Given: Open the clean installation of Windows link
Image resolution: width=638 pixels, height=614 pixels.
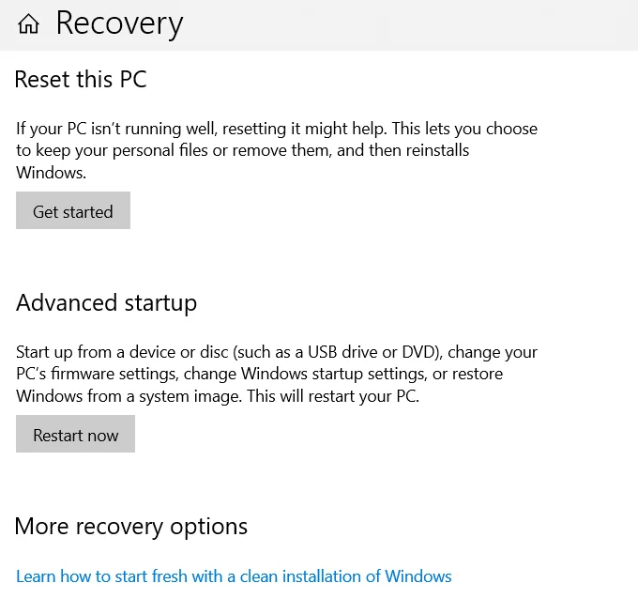Looking at the screenshot, I should tap(234, 576).
